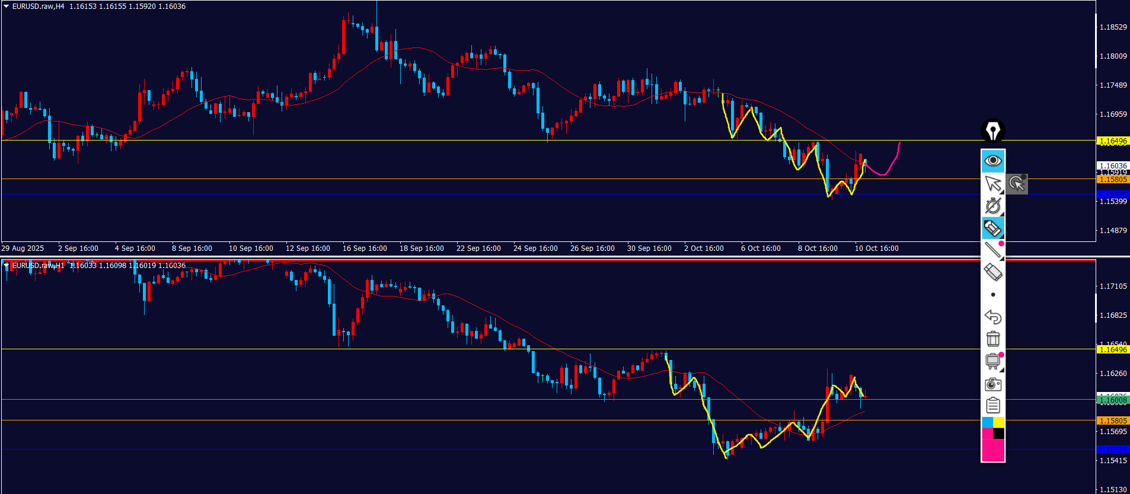
Task: Choose the click-highlight cursor flyout option
Action: pyautogui.click(x=1017, y=183)
